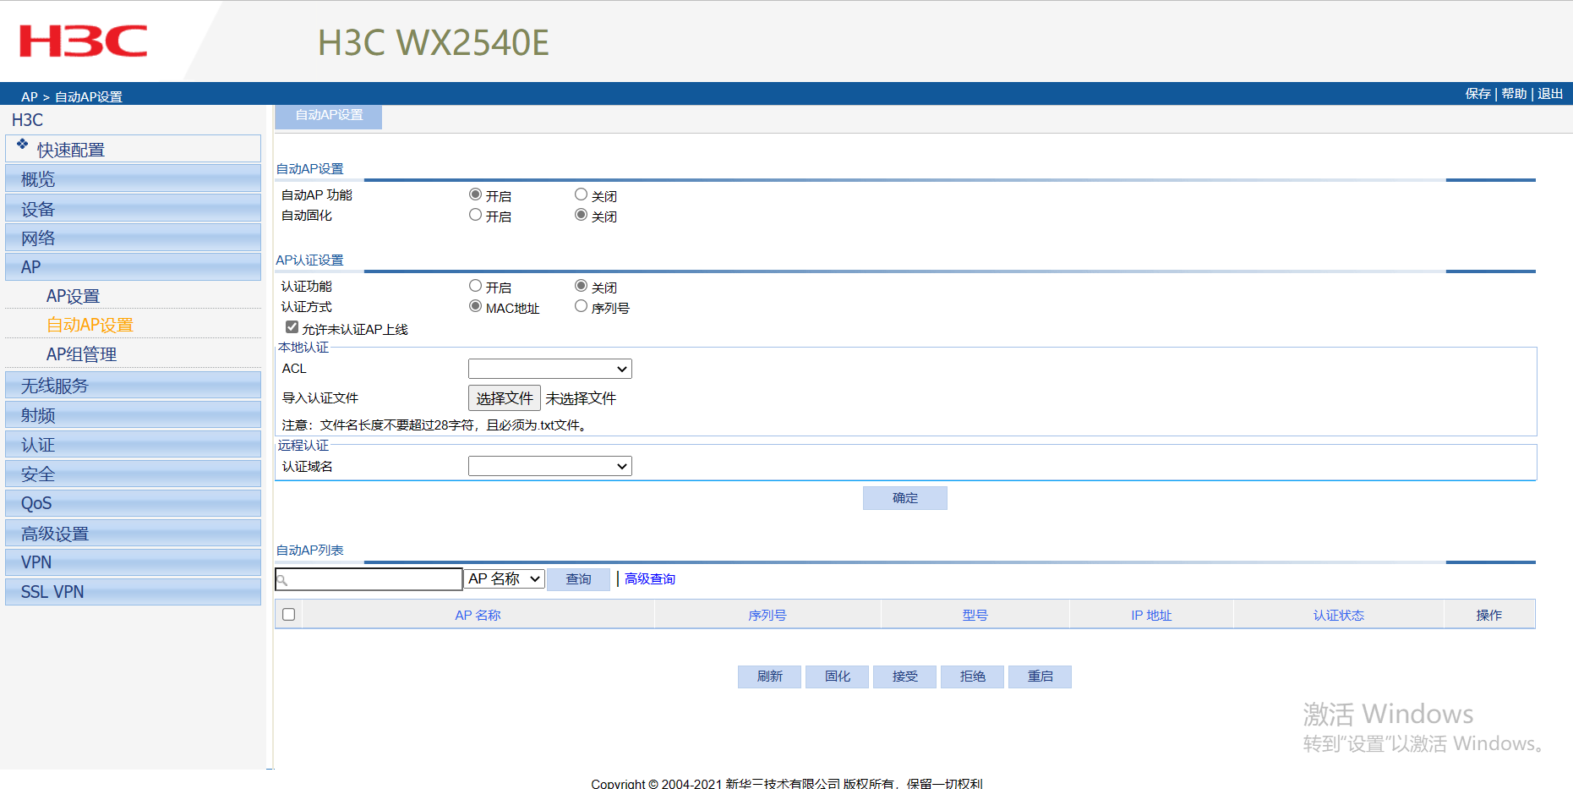Expand the 概览 sidebar menu
Screen dimensions: 1573x789
click(x=133, y=178)
